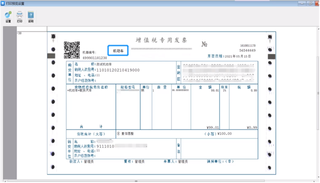
Task: Click the 壹佰圆整 total in words
Action: (127, 134)
